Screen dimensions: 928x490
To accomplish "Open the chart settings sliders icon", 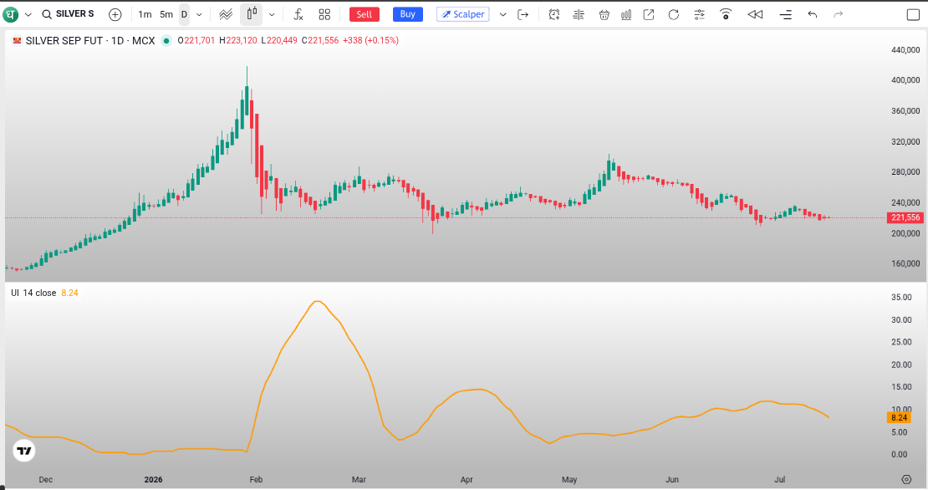I will click(x=700, y=14).
